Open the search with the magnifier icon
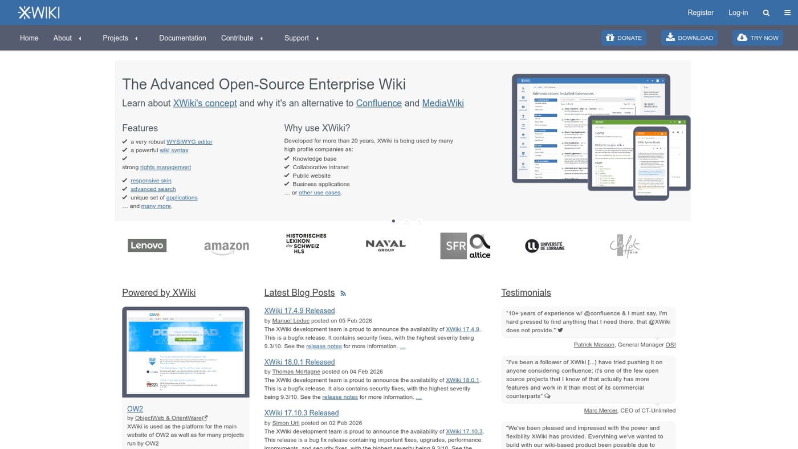798x449 pixels. (766, 12)
